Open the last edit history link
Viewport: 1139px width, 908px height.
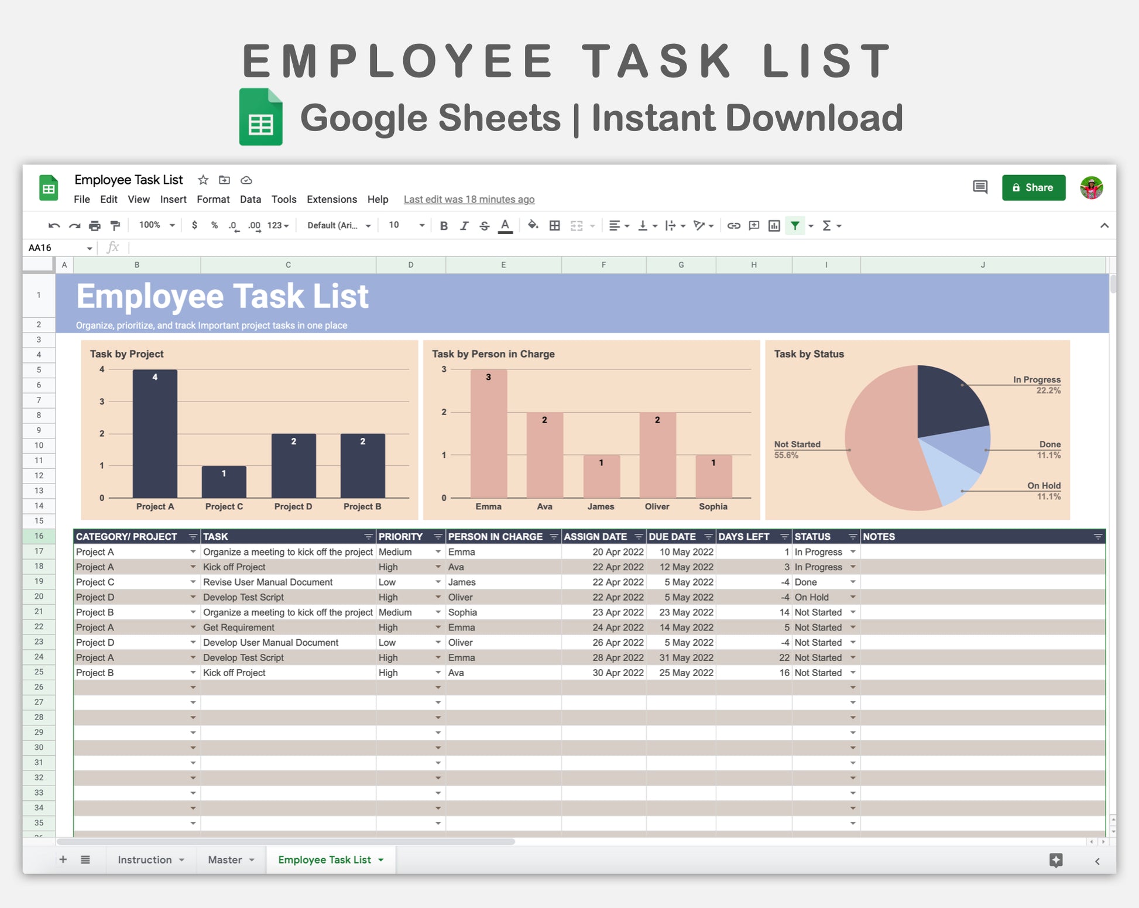click(469, 200)
